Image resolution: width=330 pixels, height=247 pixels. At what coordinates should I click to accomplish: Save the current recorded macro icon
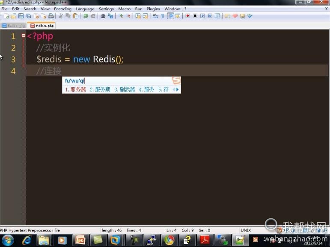click(x=217, y=16)
